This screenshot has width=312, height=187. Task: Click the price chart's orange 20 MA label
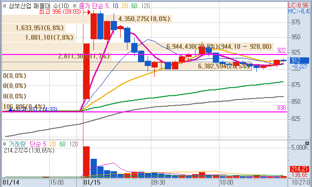125,6
